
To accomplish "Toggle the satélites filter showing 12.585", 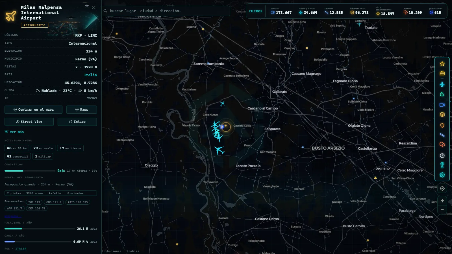I will (x=334, y=11).
